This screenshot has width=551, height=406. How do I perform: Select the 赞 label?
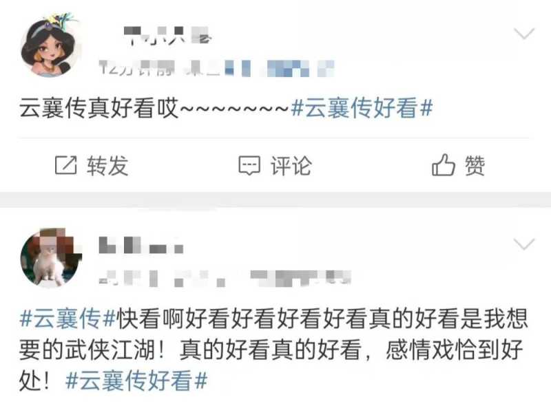[475, 165]
